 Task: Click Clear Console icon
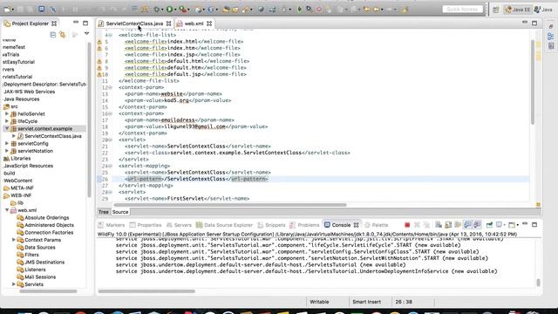[439, 225]
